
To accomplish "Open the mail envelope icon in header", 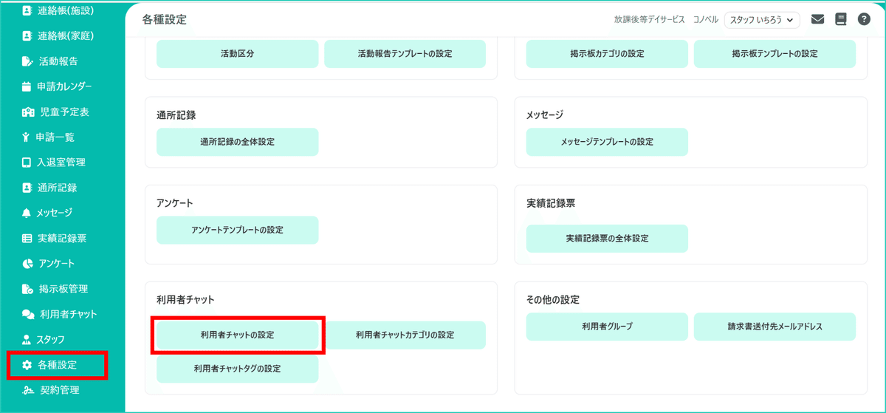I will pos(817,20).
